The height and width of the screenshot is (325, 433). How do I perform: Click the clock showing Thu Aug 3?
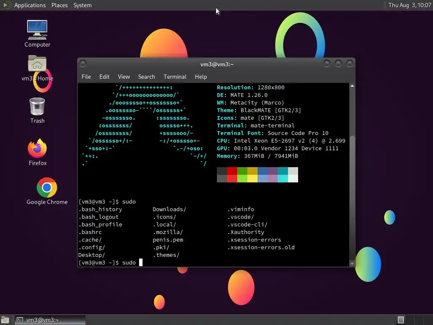(409, 5)
